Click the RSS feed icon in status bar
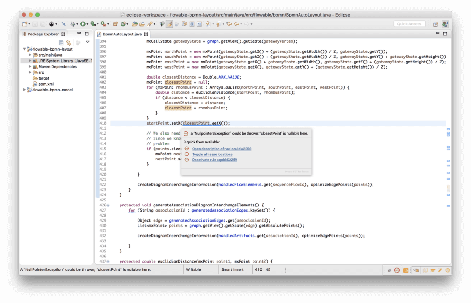Screen dimensions: 471x303 point(406,270)
